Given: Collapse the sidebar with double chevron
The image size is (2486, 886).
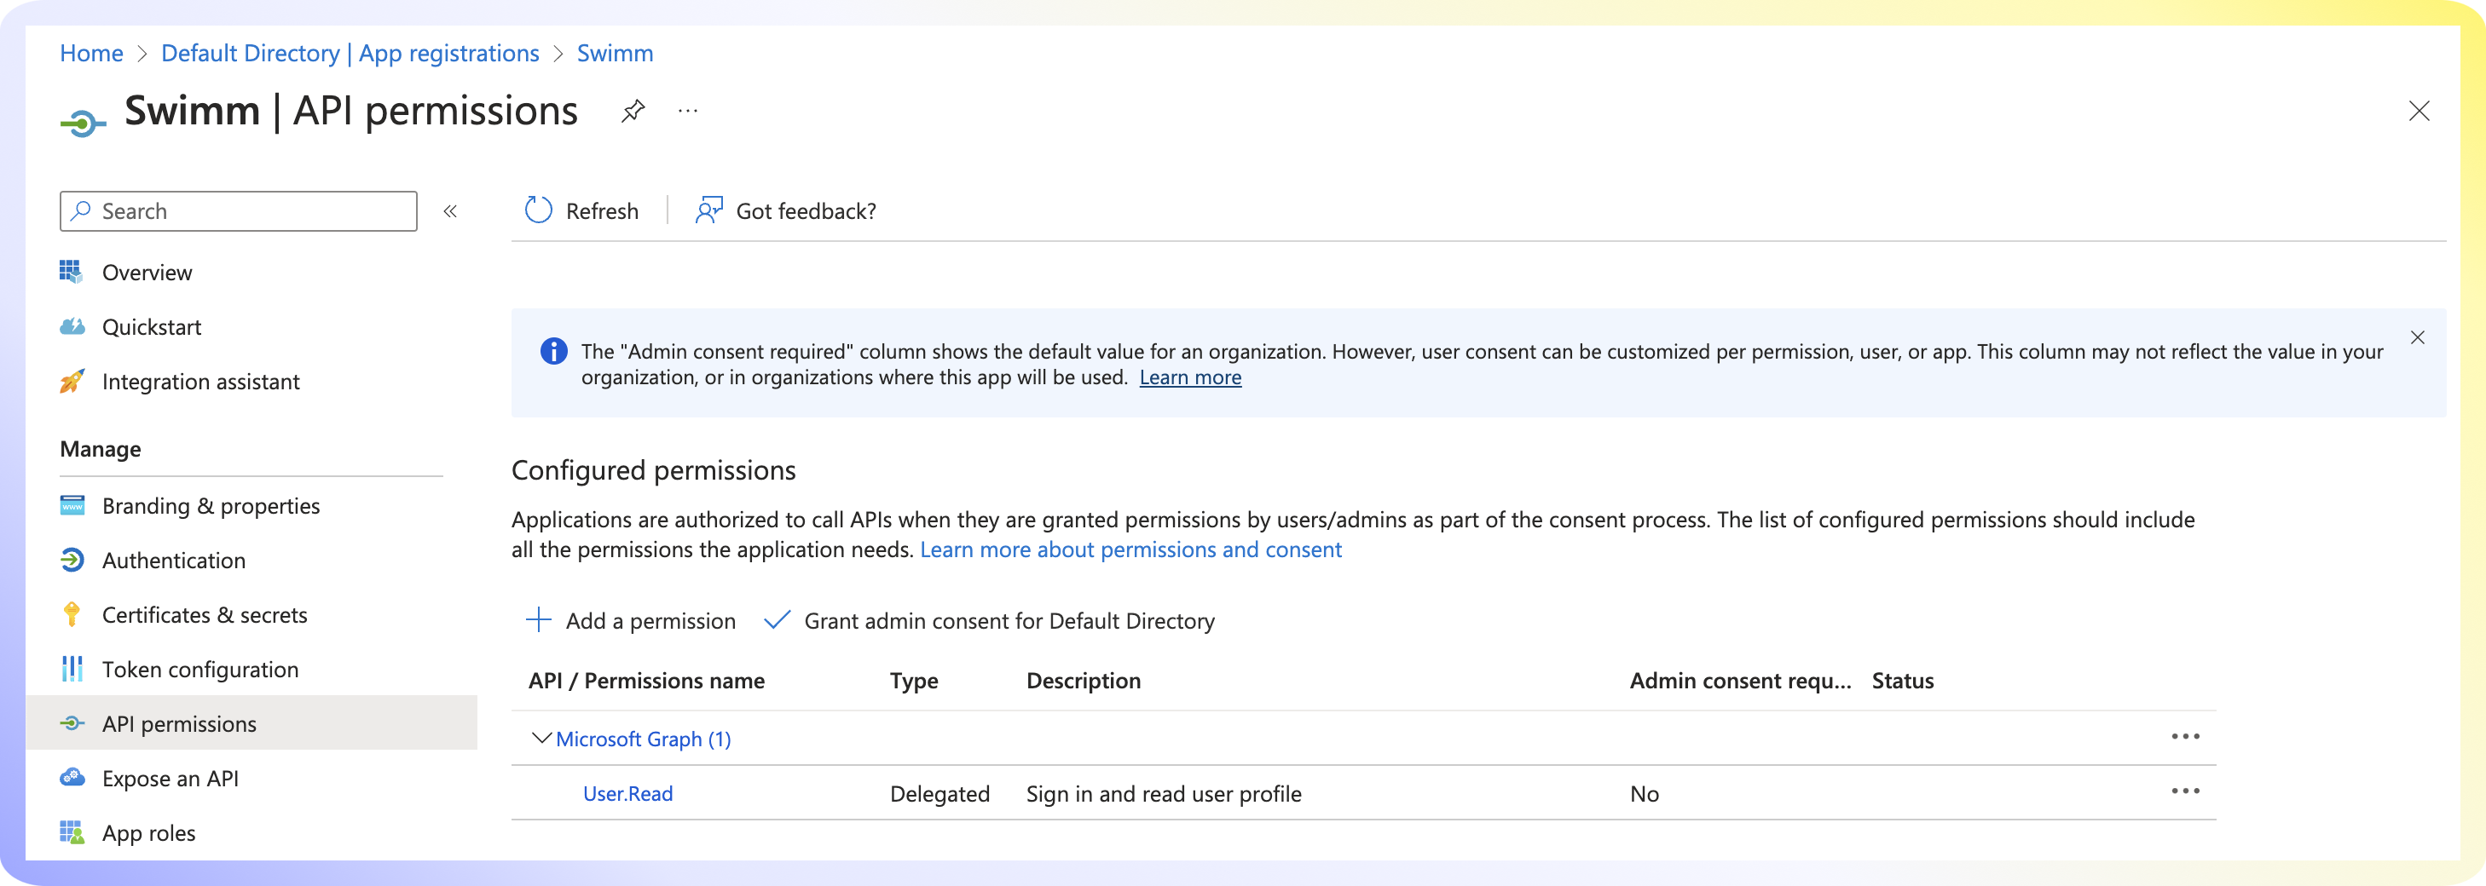Looking at the screenshot, I should (450, 211).
